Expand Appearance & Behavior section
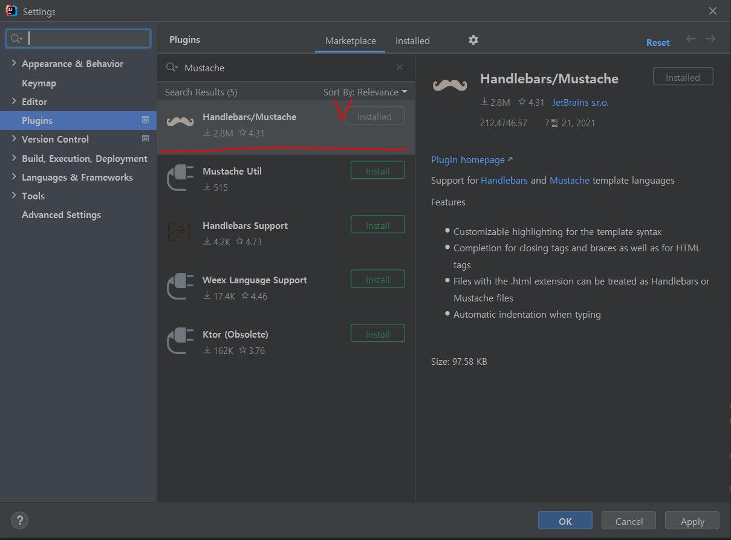 coord(15,63)
